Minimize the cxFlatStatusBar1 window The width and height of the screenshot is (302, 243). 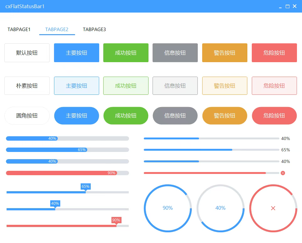pos(280,7)
